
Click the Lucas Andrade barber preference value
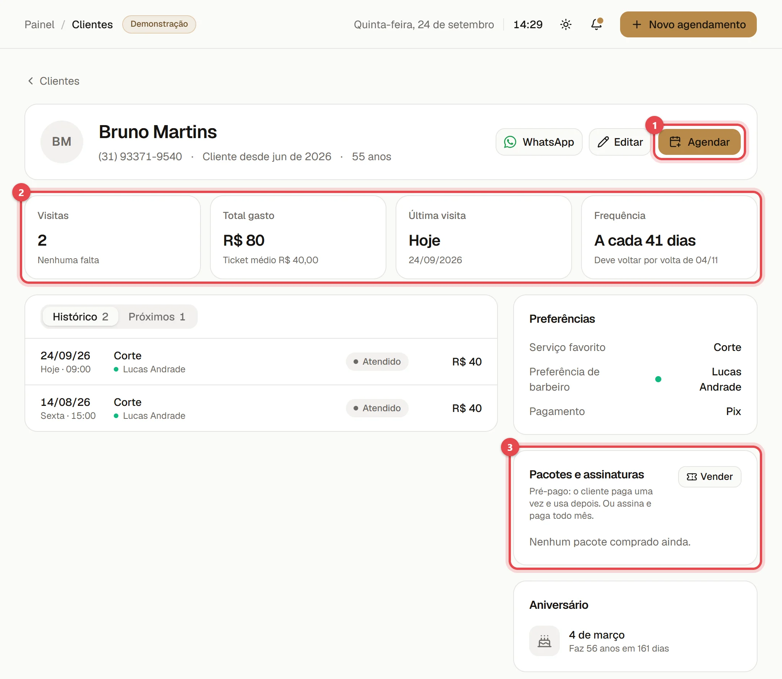click(720, 379)
